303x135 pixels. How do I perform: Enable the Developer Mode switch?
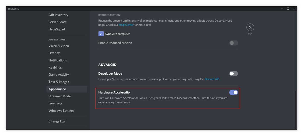[x=234, y=74]
